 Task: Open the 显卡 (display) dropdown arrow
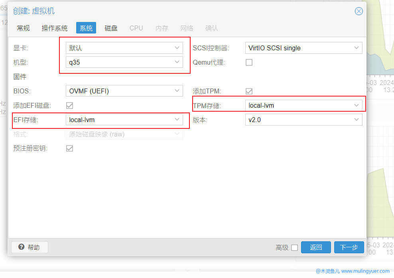(x=177, y=48)
